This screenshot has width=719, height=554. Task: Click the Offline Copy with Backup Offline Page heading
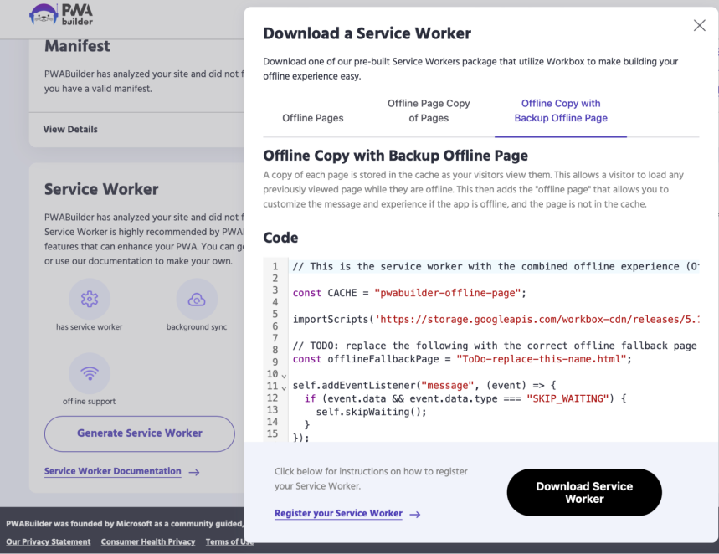tap(395, 156)
